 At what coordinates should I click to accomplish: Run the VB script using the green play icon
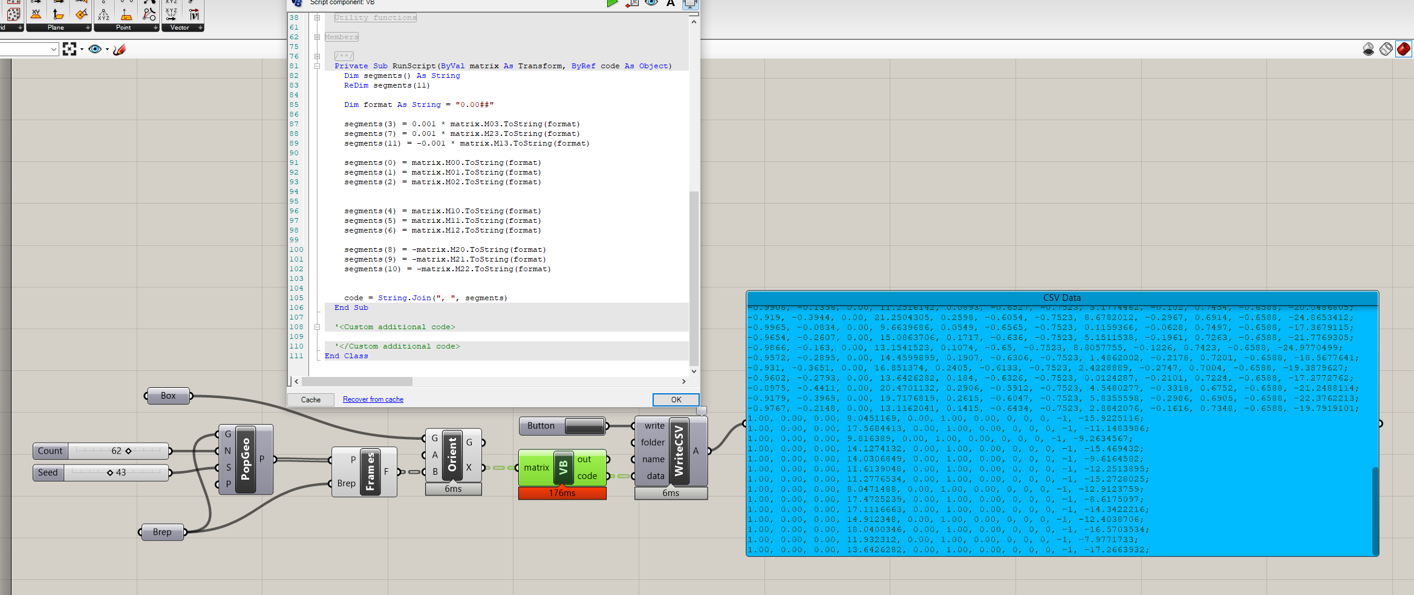[613, 3]
